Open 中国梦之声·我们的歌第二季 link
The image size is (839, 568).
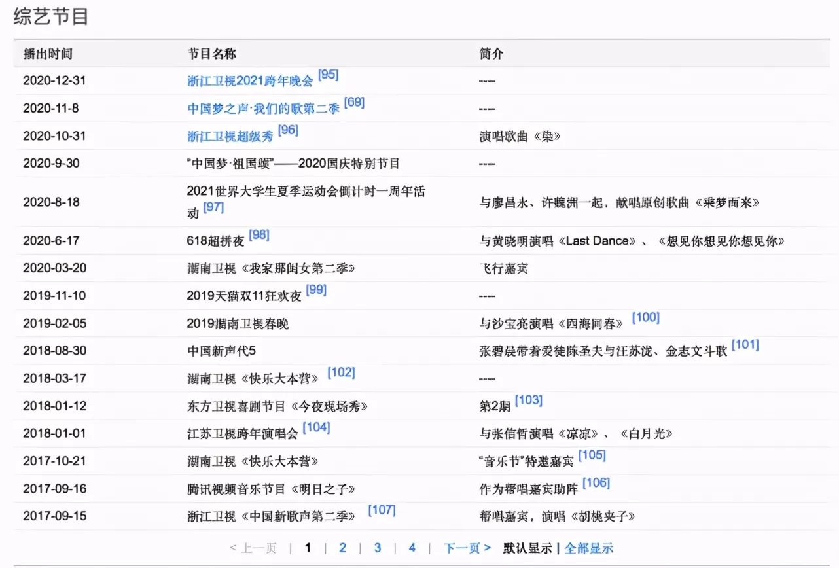tap(263, 109)
